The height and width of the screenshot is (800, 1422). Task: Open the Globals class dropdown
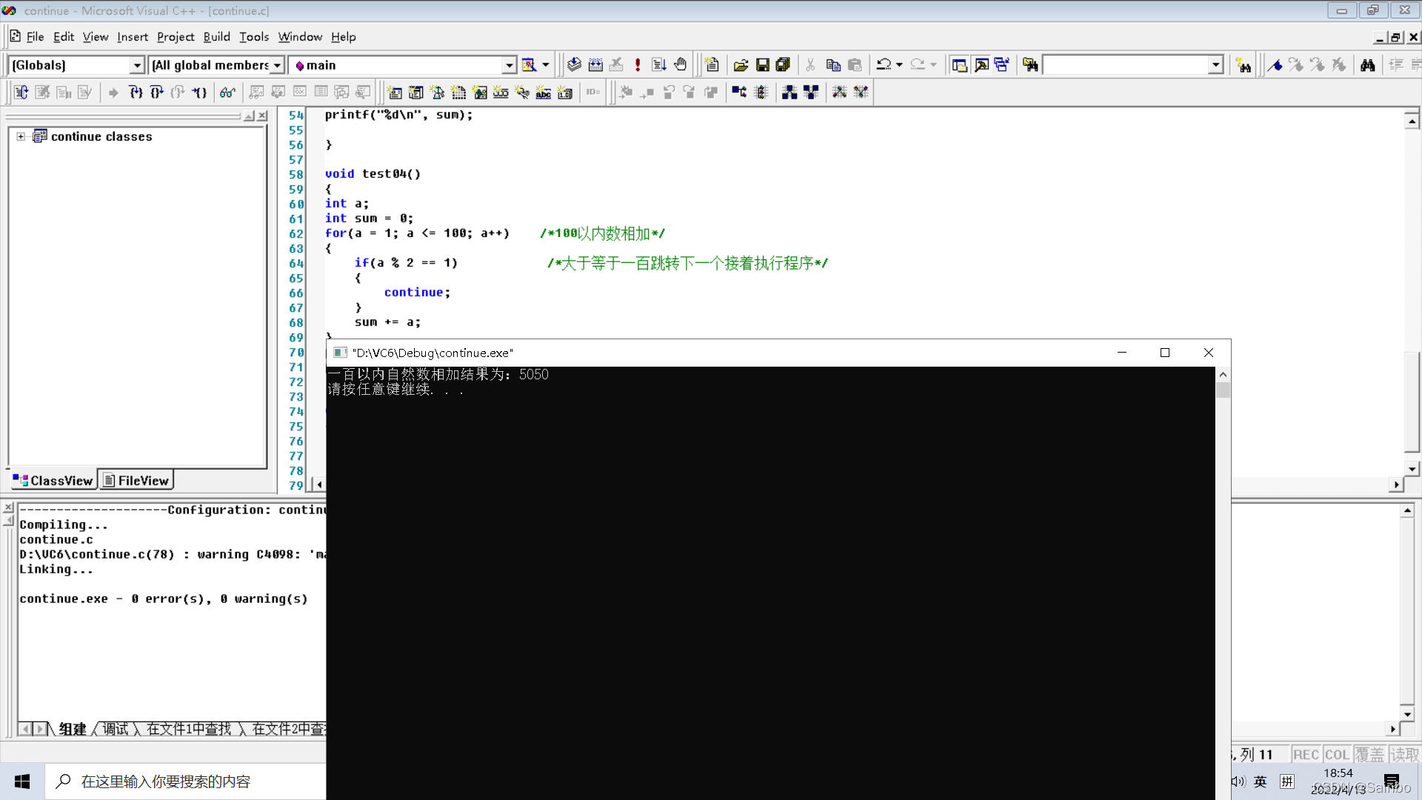tap(137, 65)
